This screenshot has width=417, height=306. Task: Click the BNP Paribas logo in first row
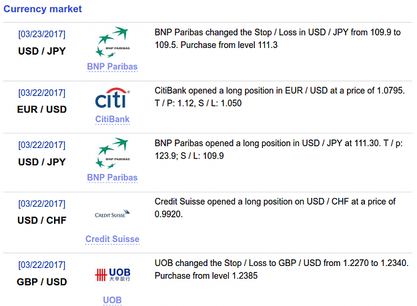tap(113, 42)
